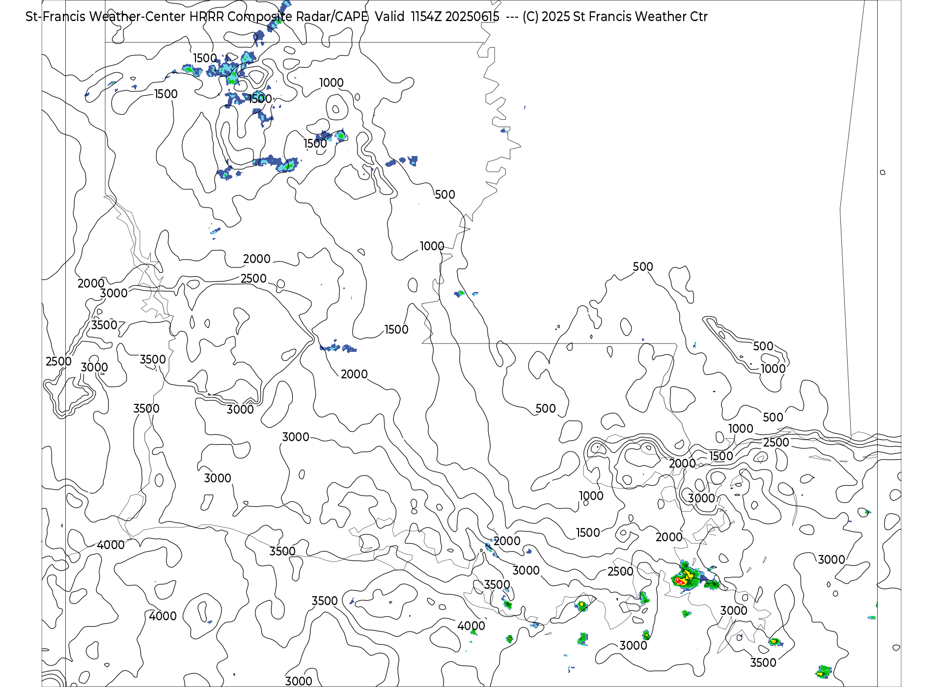Screen dimensions: 943x687
Task: Click the "HRRR Composite Radar/CAPE" title text
Action: (278, 17)
